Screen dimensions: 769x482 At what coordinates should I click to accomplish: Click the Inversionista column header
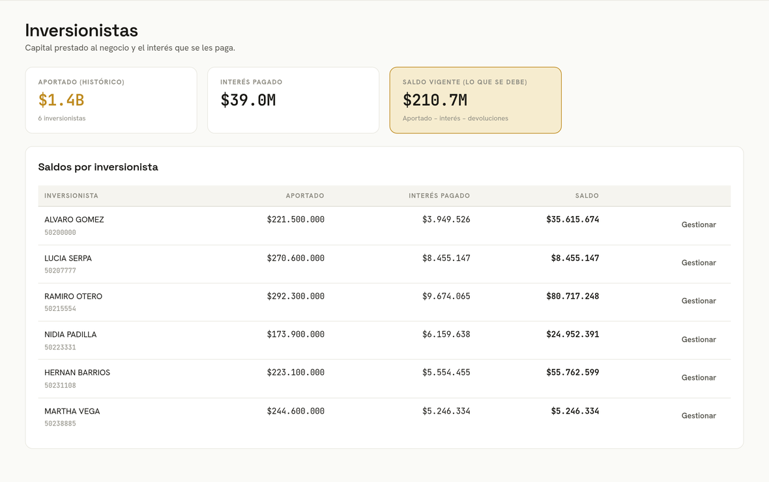pyautogui.click(x=71, y=196)
